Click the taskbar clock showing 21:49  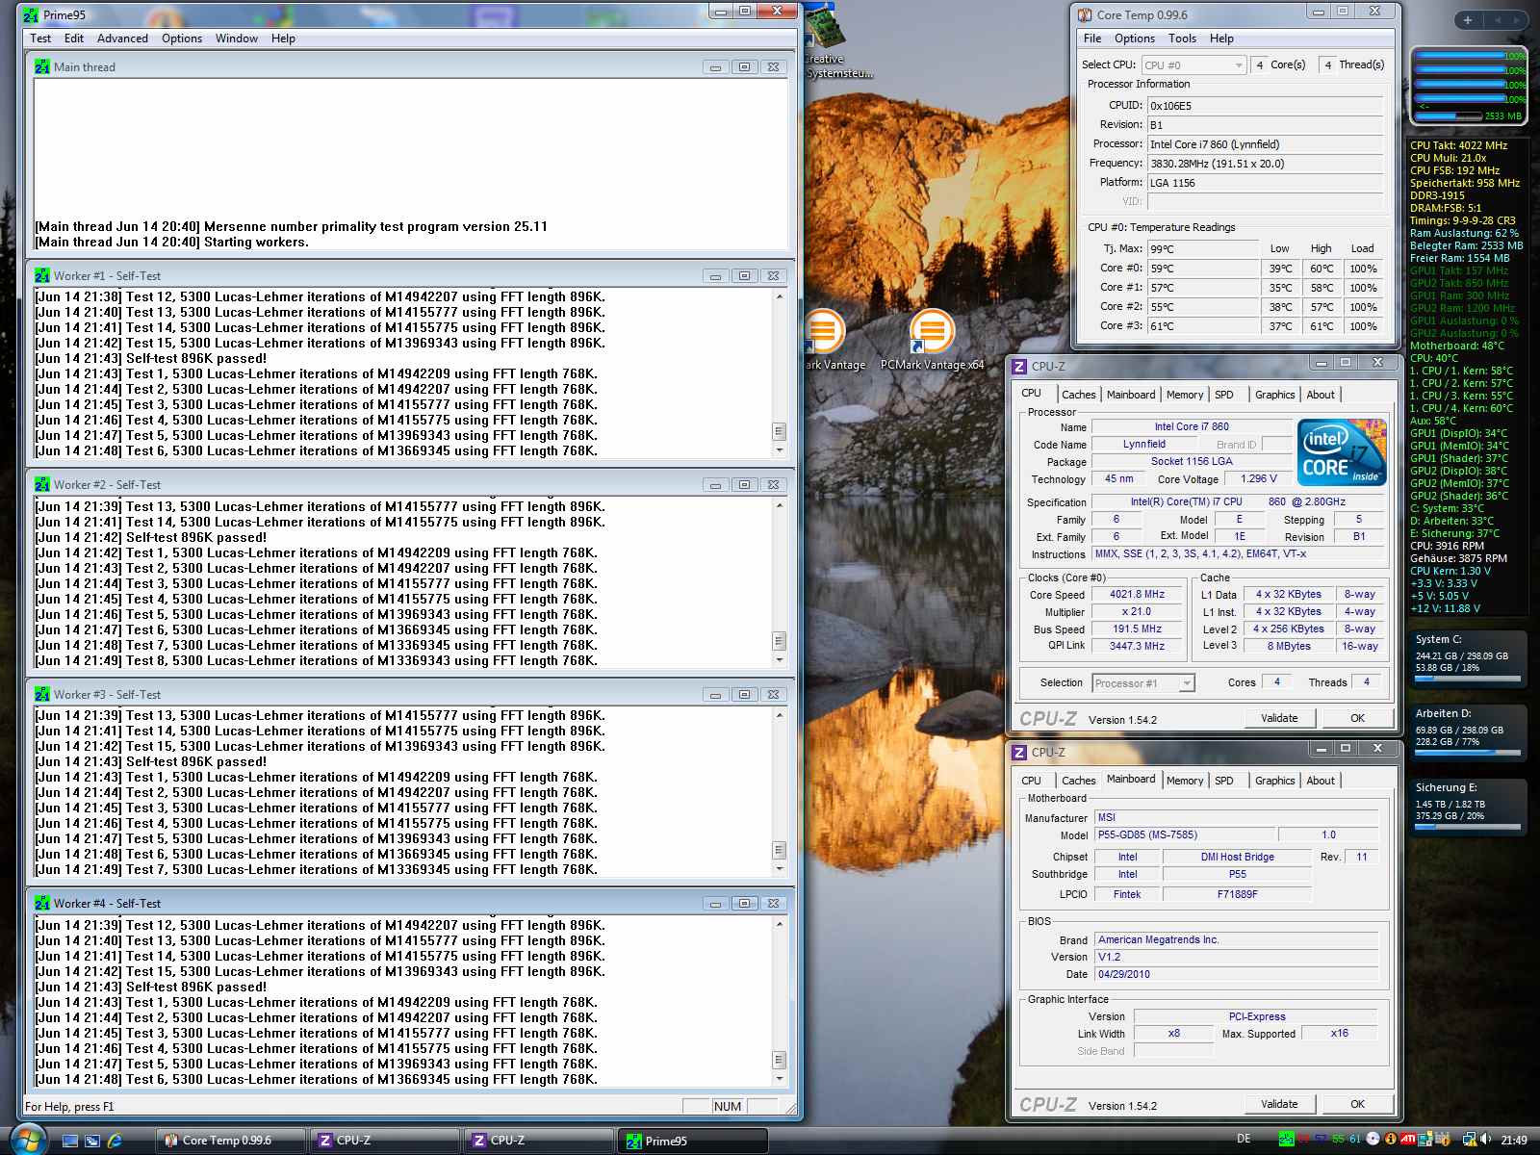tap(1514, 1141)
